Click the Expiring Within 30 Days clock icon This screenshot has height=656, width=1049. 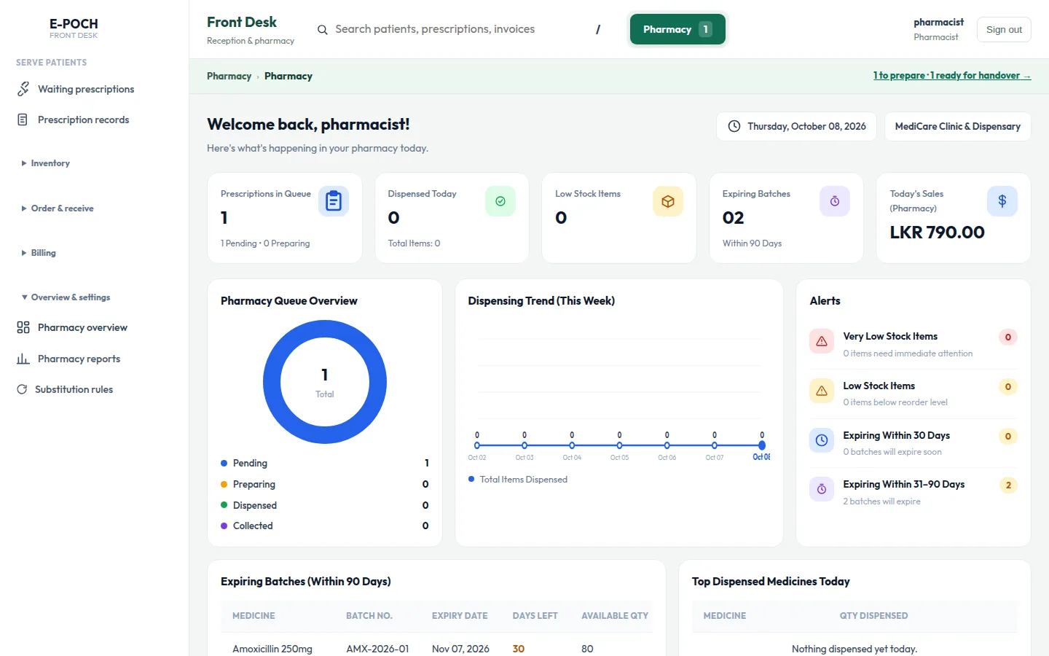[x=822, y=440]
